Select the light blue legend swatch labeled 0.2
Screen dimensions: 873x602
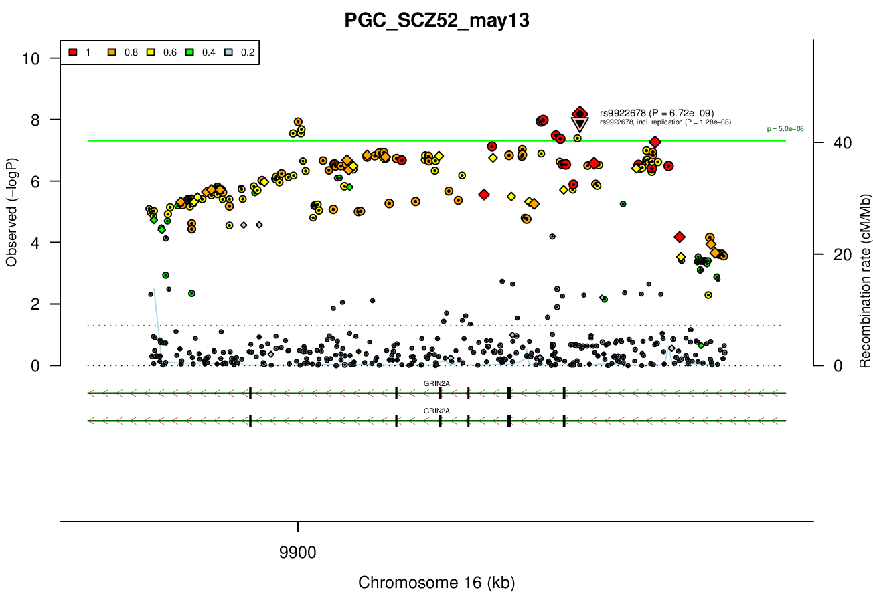pos(230,52)
